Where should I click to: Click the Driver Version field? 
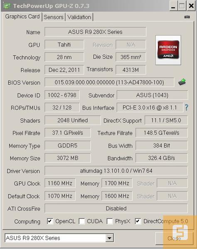pos(116,171)
